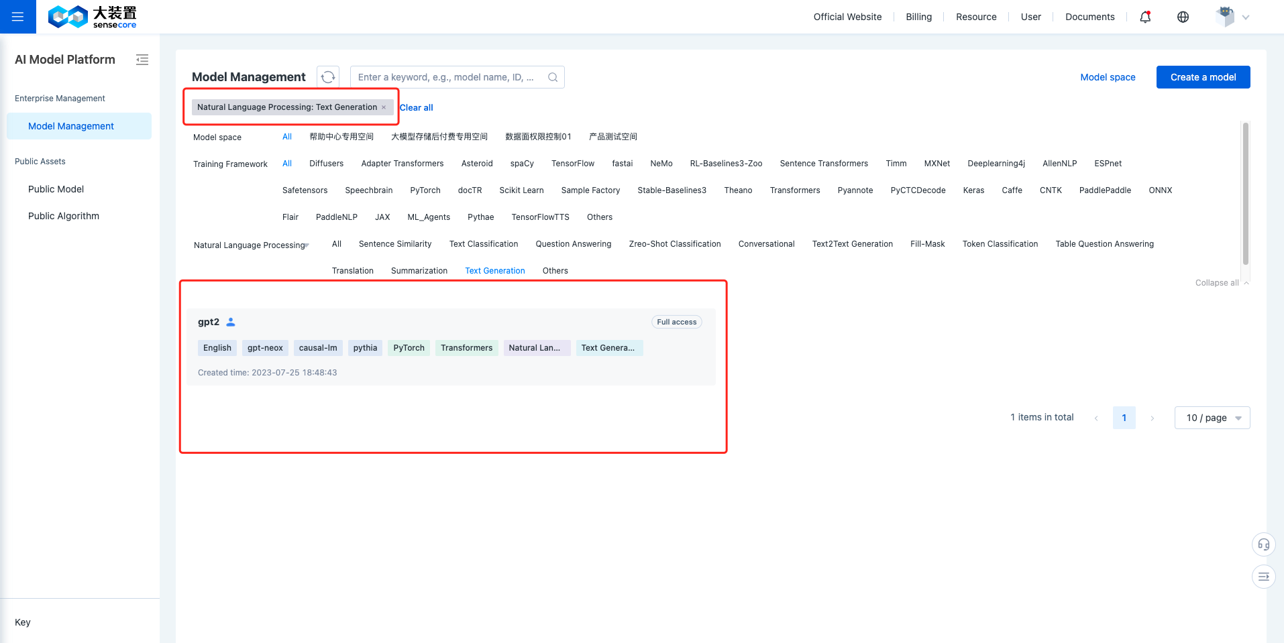Collapse the AI Model Platform sidebar
The width and height of the screenshot is (1284, 643).
pos(142,60)
